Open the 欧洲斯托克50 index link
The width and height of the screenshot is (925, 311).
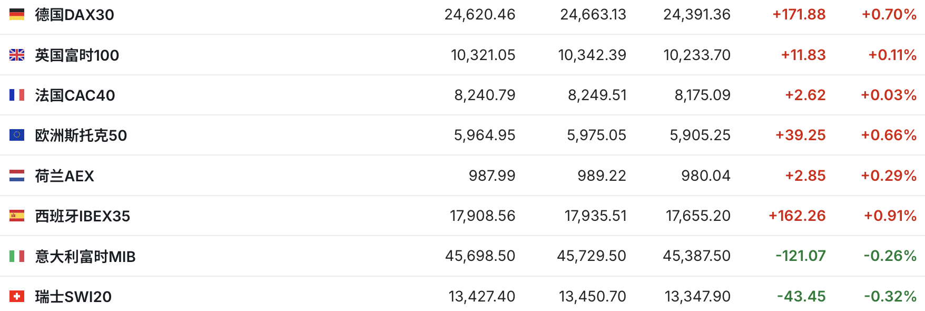coord(81,135)
